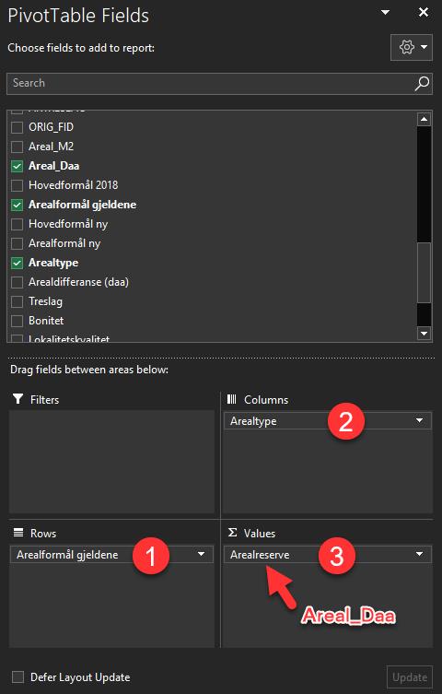Check the Hovedformål 2018 field

17,185
